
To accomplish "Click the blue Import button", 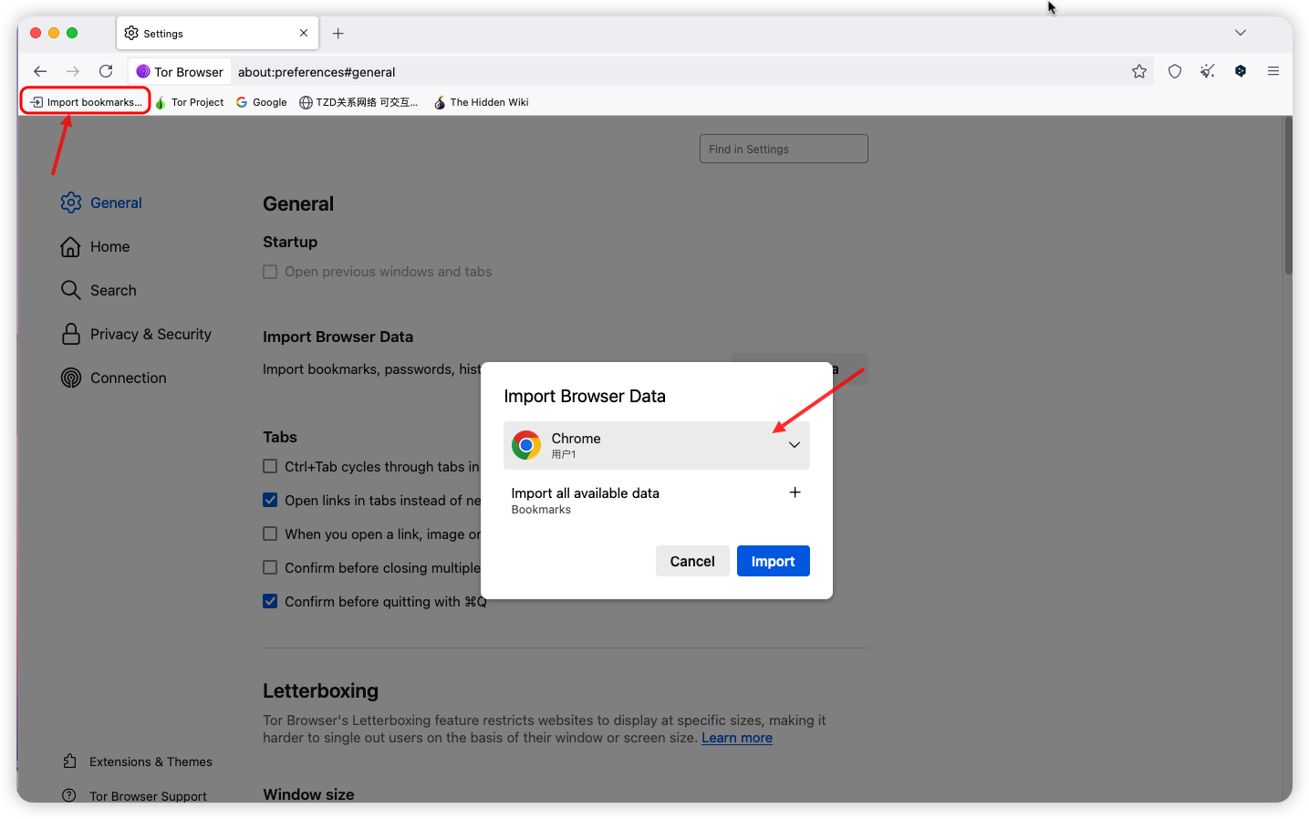I will point(773,561).
